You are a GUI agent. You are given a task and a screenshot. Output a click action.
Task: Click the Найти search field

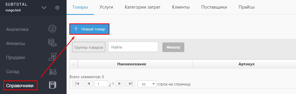pyautogui.click(x=133, y=47)
